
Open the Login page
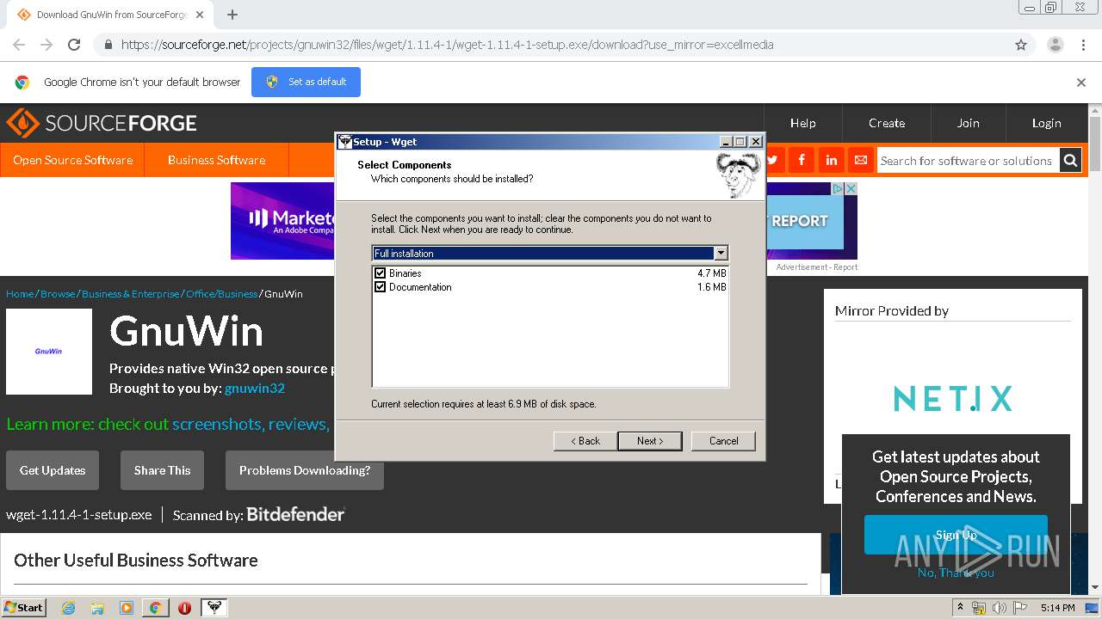[1046, 123]
